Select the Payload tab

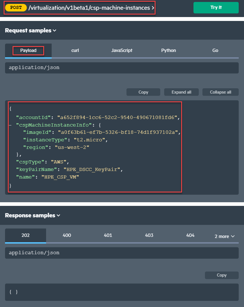[28, 51]
